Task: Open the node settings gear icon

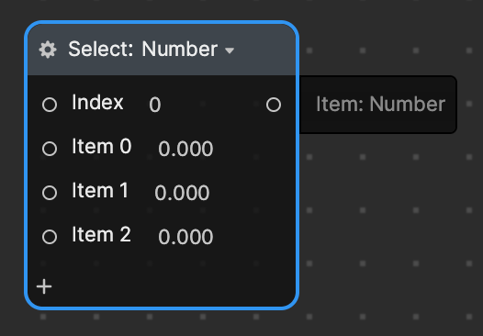Action: point(48,50)
